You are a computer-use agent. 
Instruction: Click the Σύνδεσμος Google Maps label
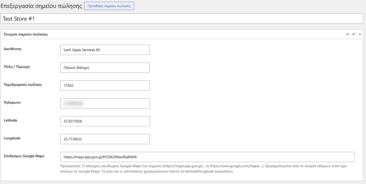(x=24, y=156)
